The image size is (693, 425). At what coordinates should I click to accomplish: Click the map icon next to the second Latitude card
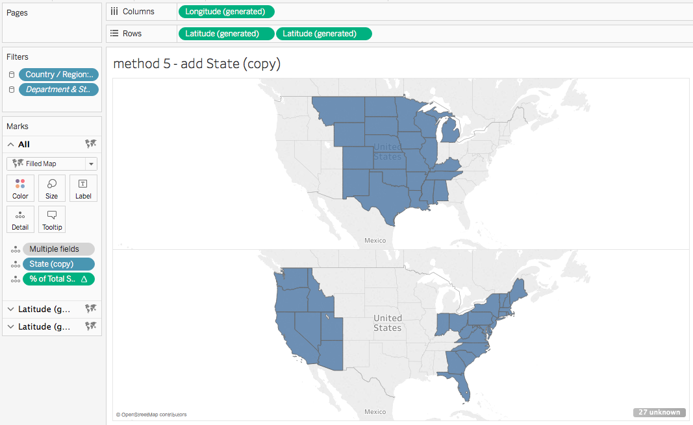tap(91, 326)
